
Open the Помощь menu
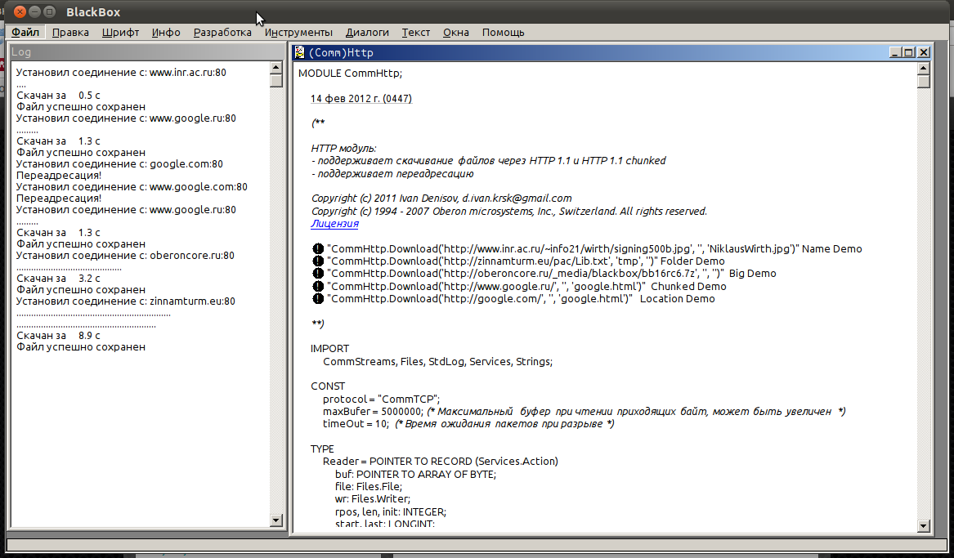(x=503, y=33)
